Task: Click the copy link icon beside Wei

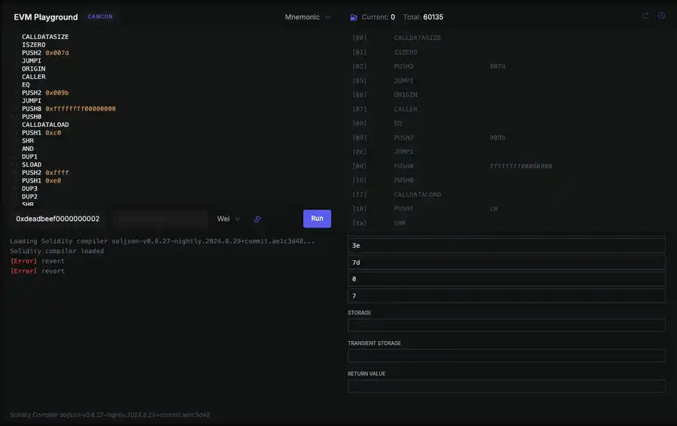Action: [257, 219]
